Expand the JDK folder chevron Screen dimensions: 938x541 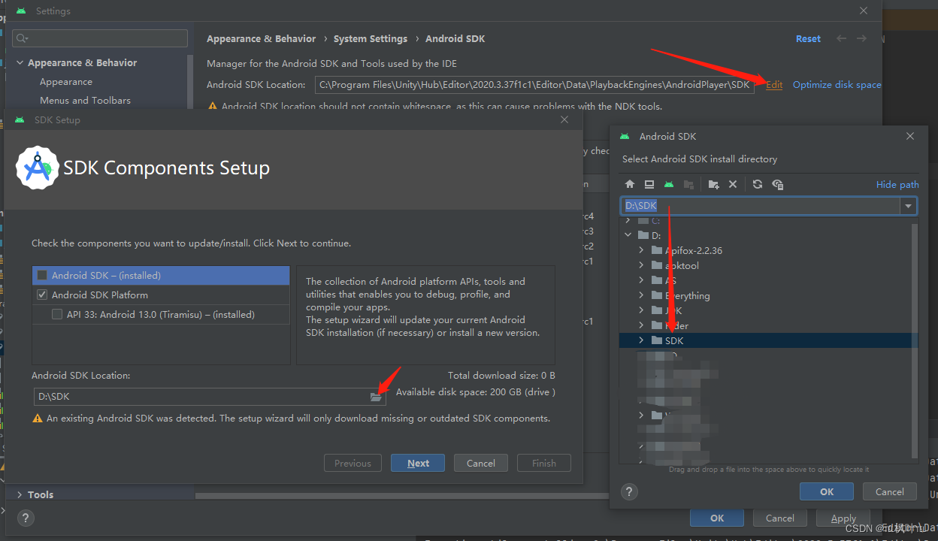click(x=641, y=310)
